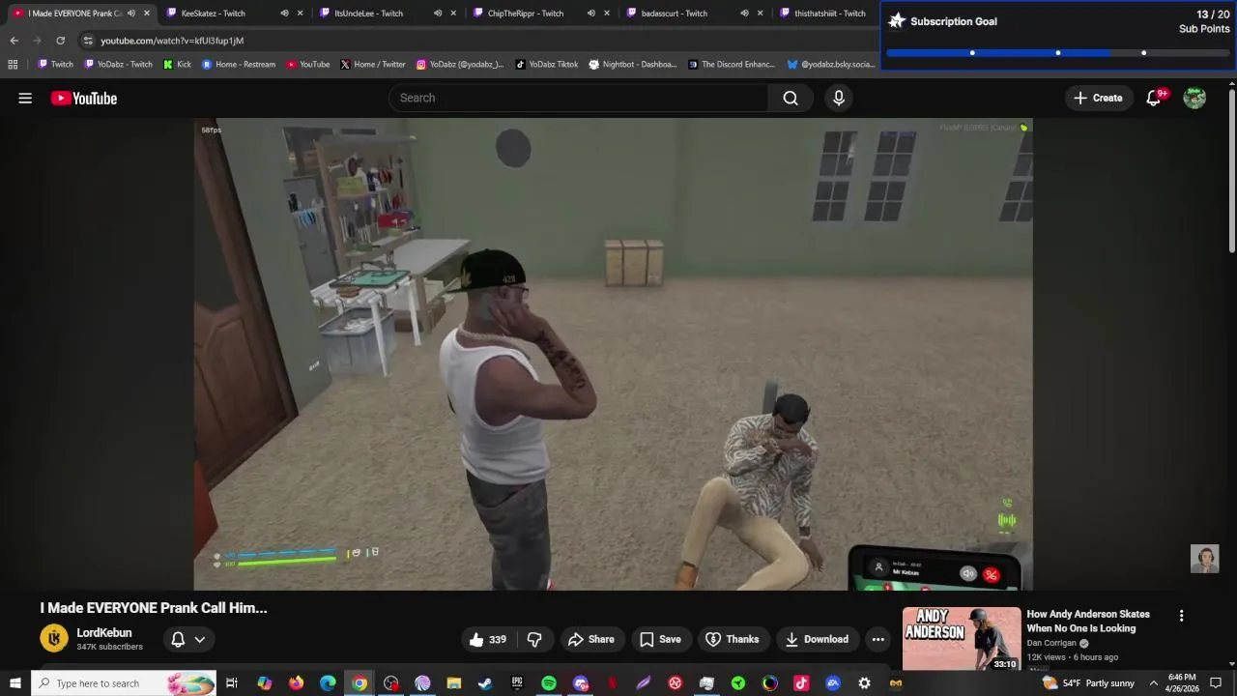Open notification preferences dropdown beside bell

coord(200,639)
